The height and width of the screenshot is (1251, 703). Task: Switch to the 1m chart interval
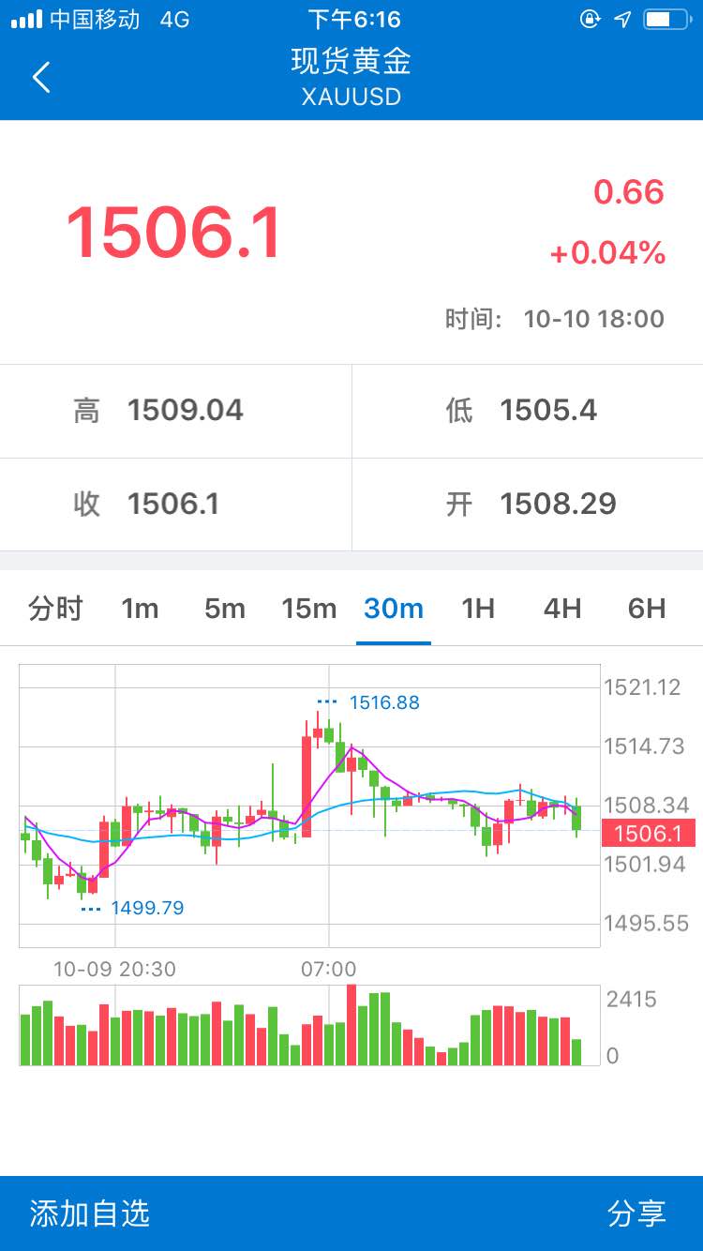coord(140,609)
